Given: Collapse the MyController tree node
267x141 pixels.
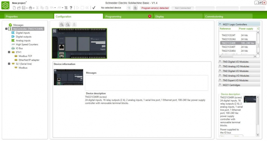Looking at the screenshot, I should 6,29.
